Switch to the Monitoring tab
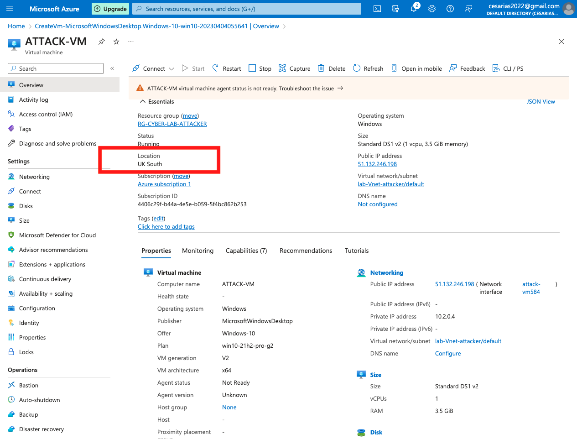This screenshot has width=577, height=439. pyautogui.click(x=198, y=251)
